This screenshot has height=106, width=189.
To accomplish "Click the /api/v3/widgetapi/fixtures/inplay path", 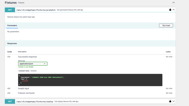I will point(35,101).
